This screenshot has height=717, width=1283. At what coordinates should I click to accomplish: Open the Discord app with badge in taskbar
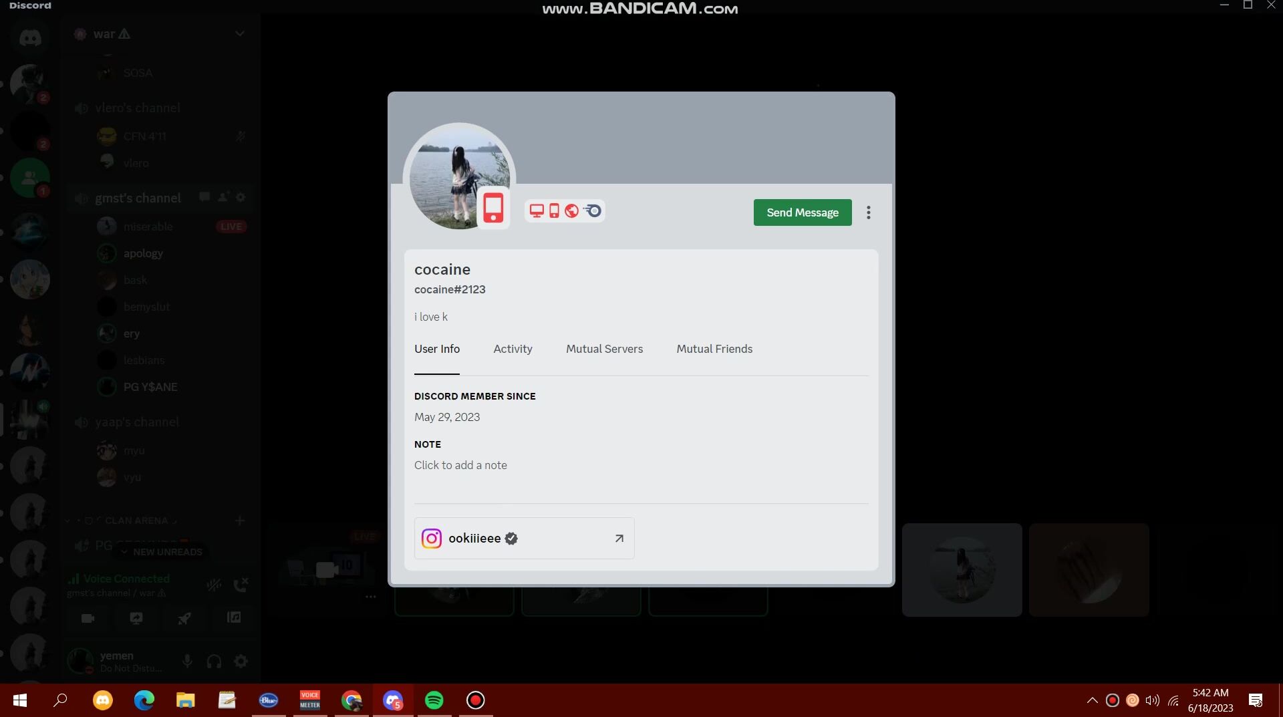pos(393,700)
